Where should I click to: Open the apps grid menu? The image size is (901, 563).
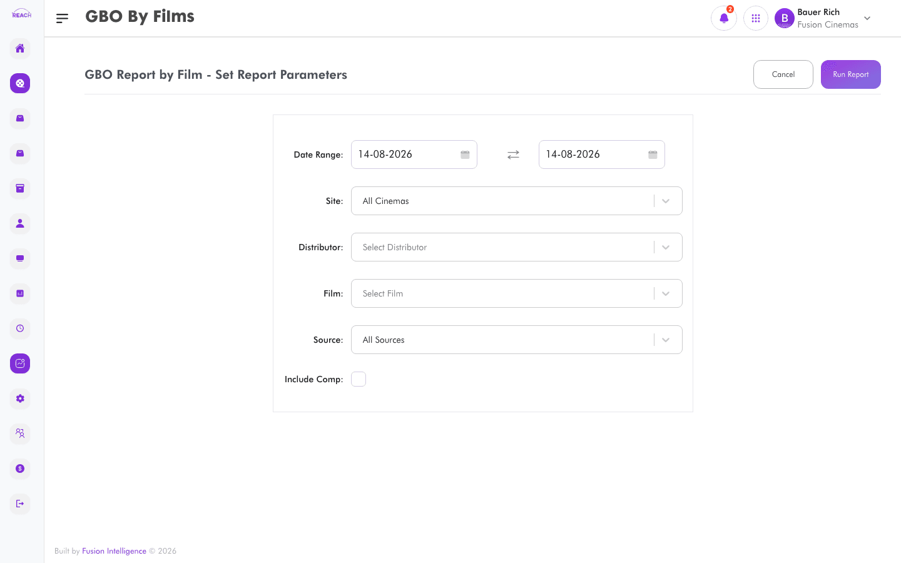[756, 18]
